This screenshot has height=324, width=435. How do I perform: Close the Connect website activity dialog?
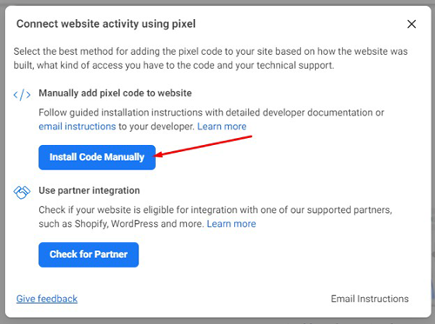(412, 24)
